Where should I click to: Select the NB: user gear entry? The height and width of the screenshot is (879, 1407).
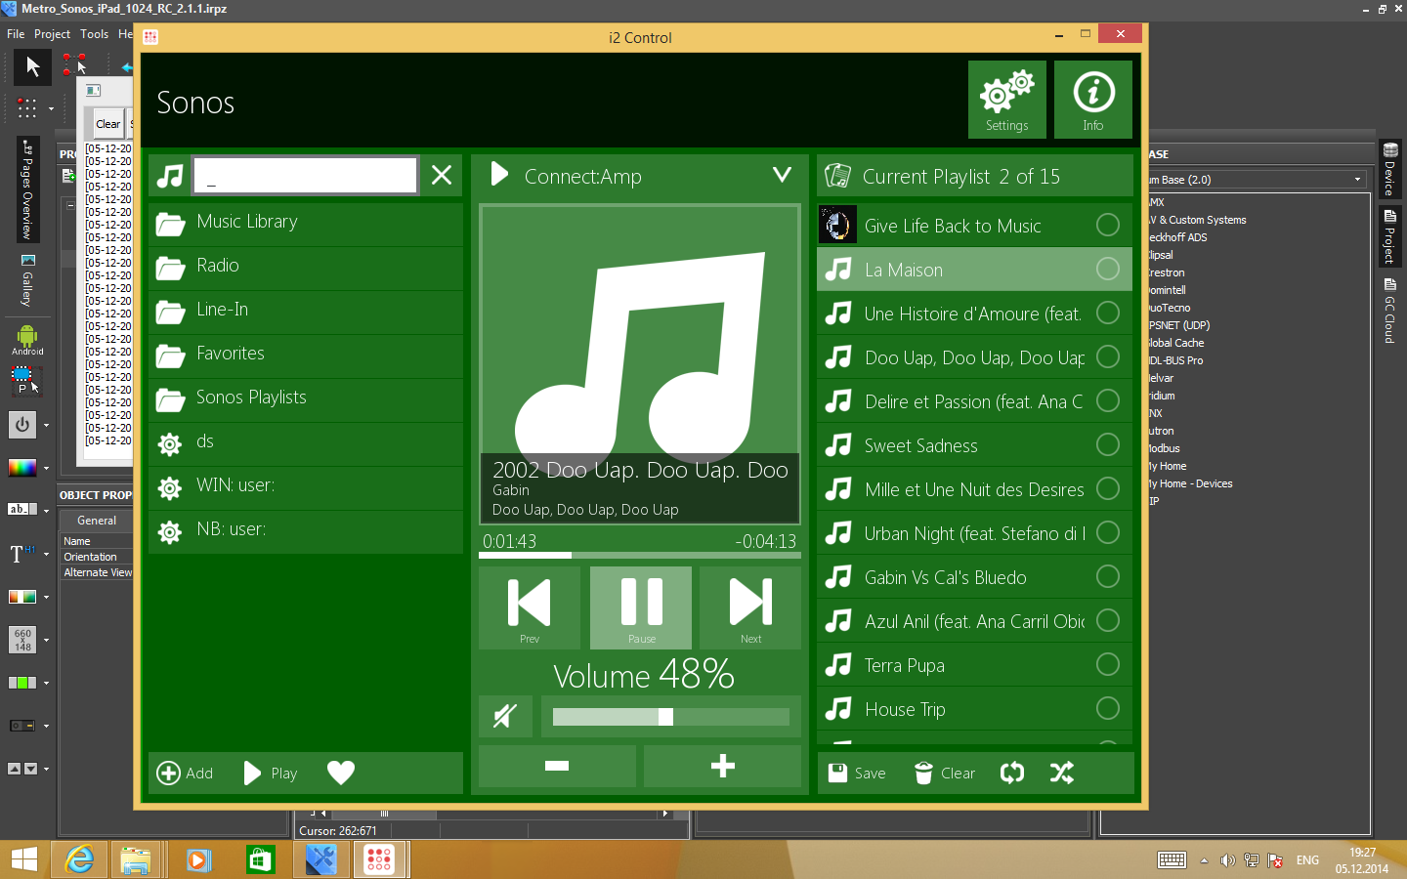[306, 531]
